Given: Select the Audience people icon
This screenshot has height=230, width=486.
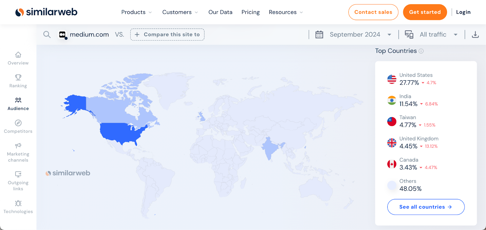Looking at the screenshot, I should tap(18, 100).
